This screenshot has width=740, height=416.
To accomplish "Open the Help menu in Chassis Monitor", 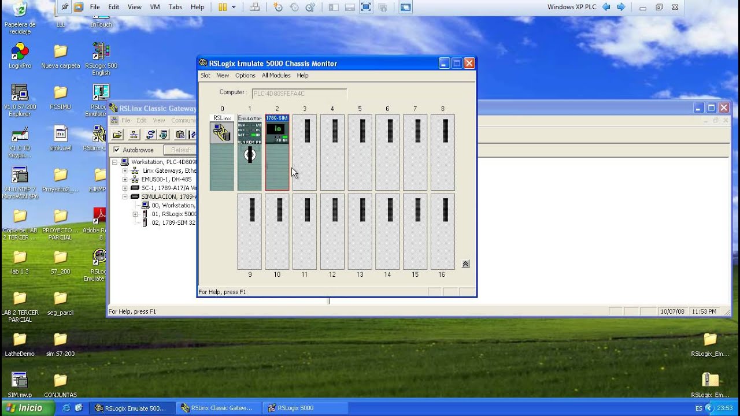I will (302, 75).
